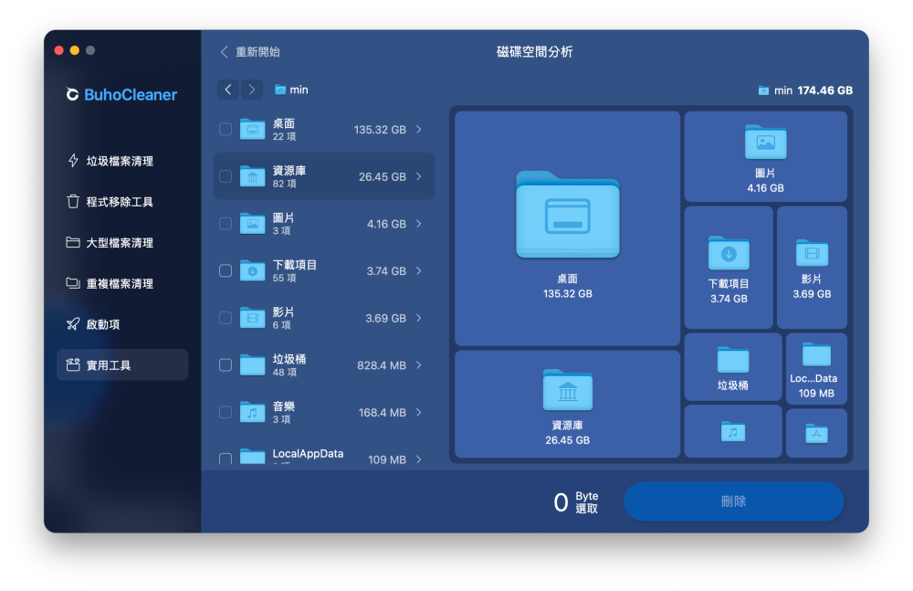This screenshot has height=591, width=913.
Task: Open 大型檔案清理 in the sidebar
Action: [x=122, y=242]
